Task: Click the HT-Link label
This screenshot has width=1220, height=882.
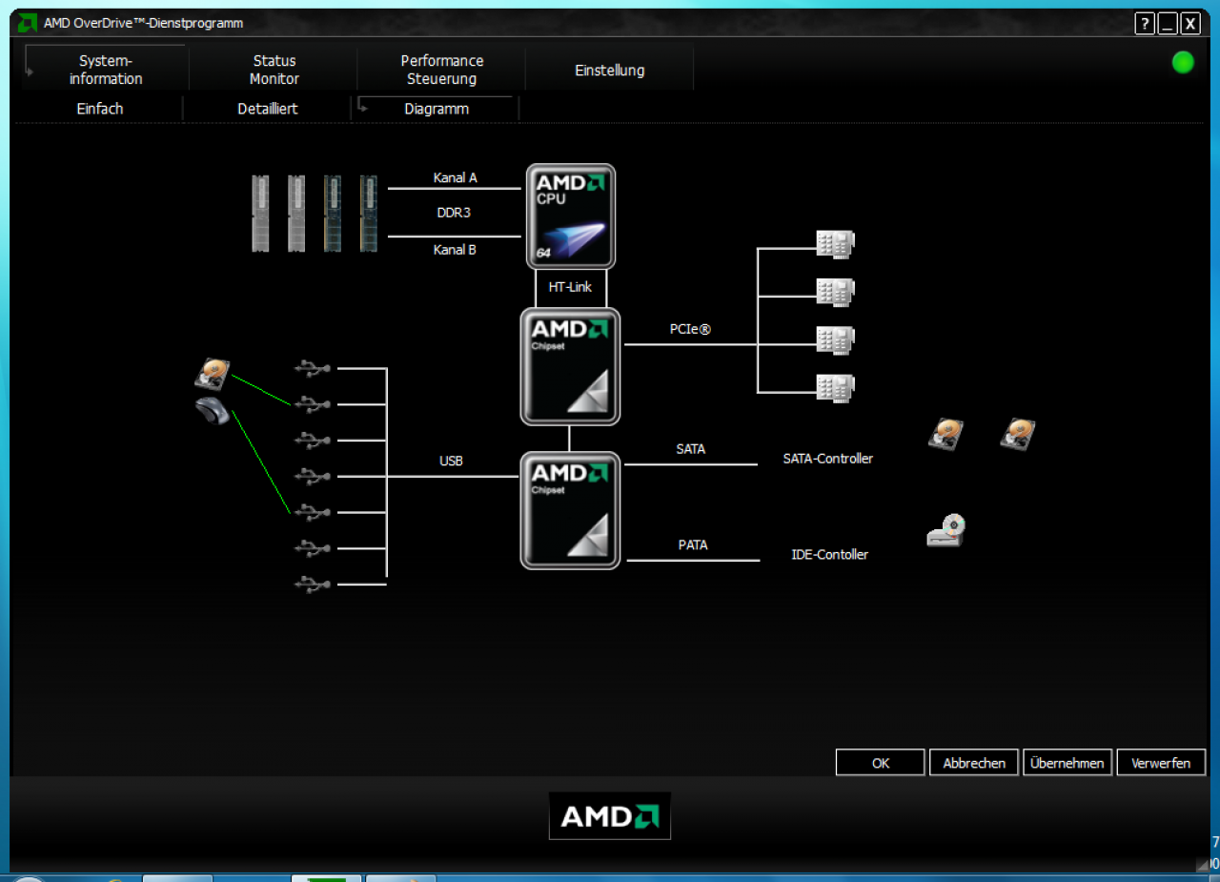Action: tap(570, 286)
